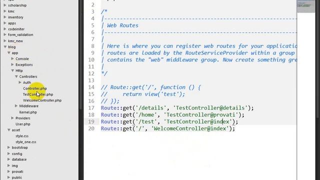320x180 pixels.
Task: Expand the kmc folder arrow
Action: (5, 11)
